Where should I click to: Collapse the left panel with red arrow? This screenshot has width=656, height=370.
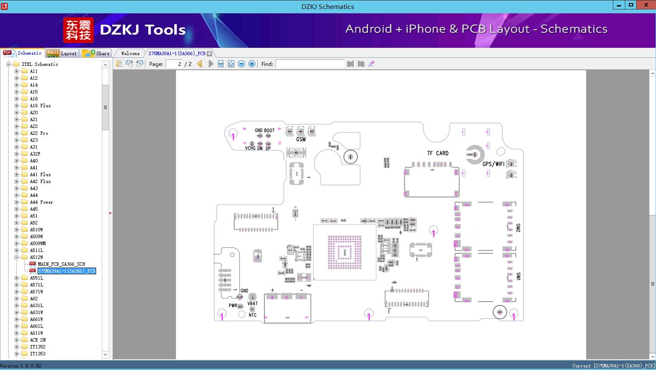(110, 213)
